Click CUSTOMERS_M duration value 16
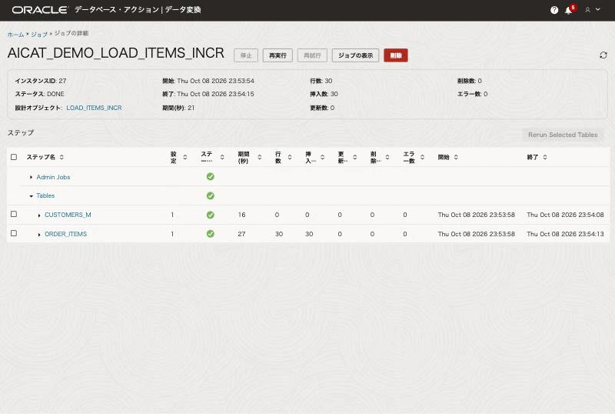615x414 pixels. coord(241,215)
